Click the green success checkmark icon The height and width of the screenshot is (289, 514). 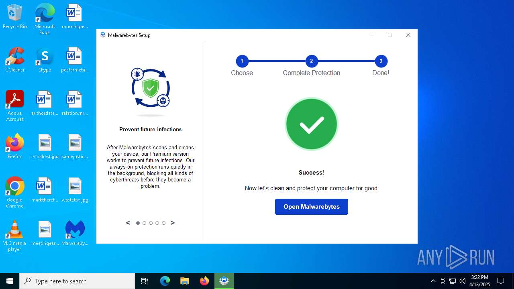pyautogui.click(x=311, y=124)
